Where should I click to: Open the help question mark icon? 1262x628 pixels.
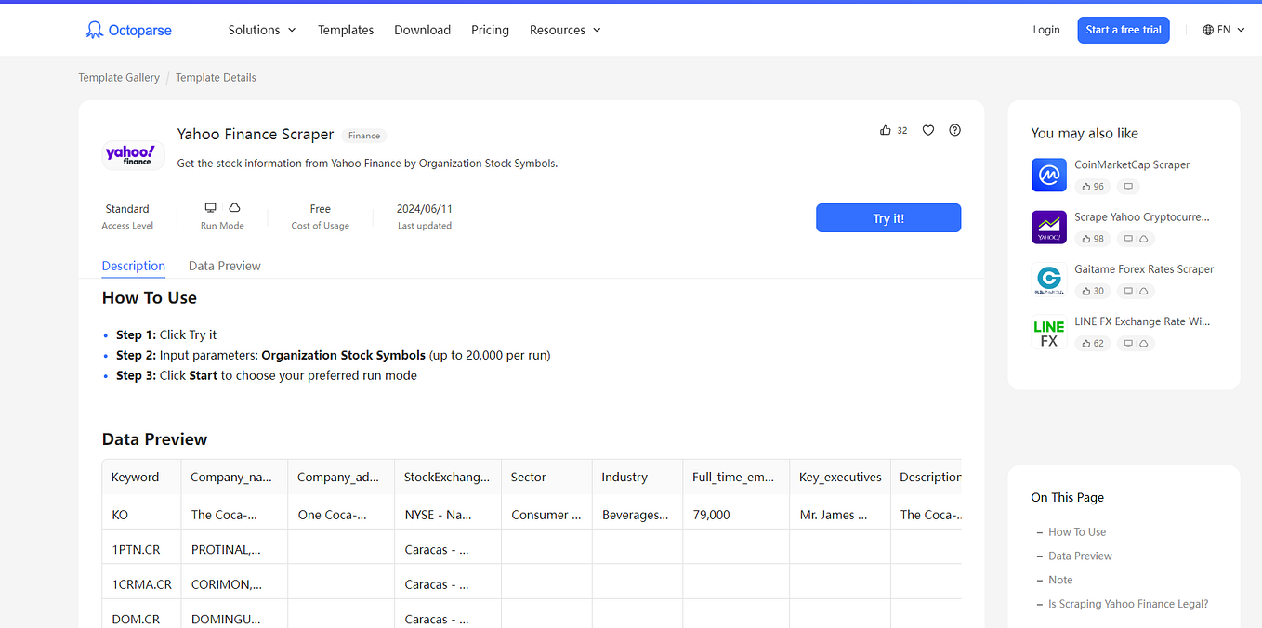click(x=954, y=130)
